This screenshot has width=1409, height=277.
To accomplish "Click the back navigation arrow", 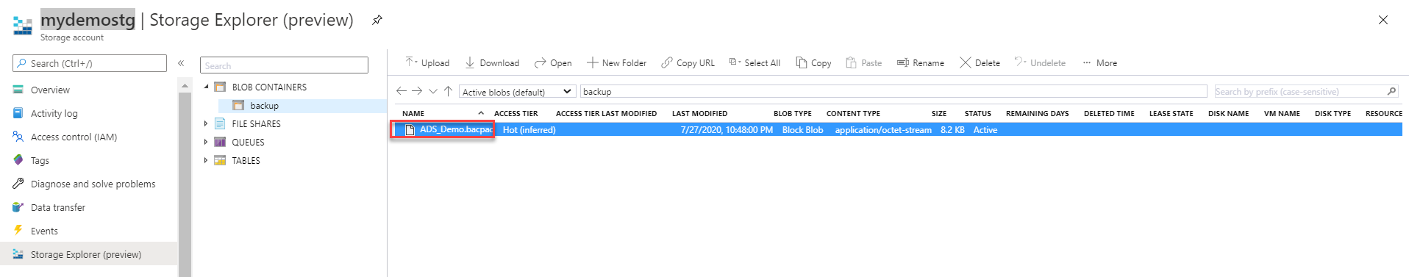I will tap(401, 91).
